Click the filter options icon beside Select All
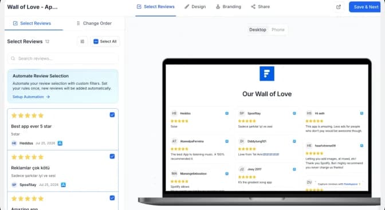 [82, 41]
